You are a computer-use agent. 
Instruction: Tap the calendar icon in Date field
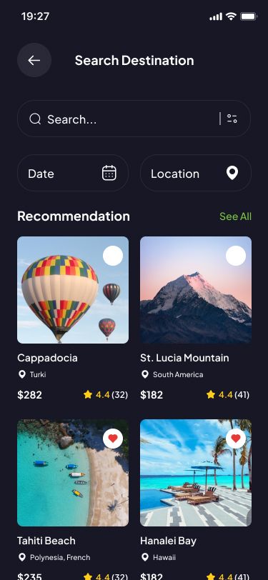(109, 173)
